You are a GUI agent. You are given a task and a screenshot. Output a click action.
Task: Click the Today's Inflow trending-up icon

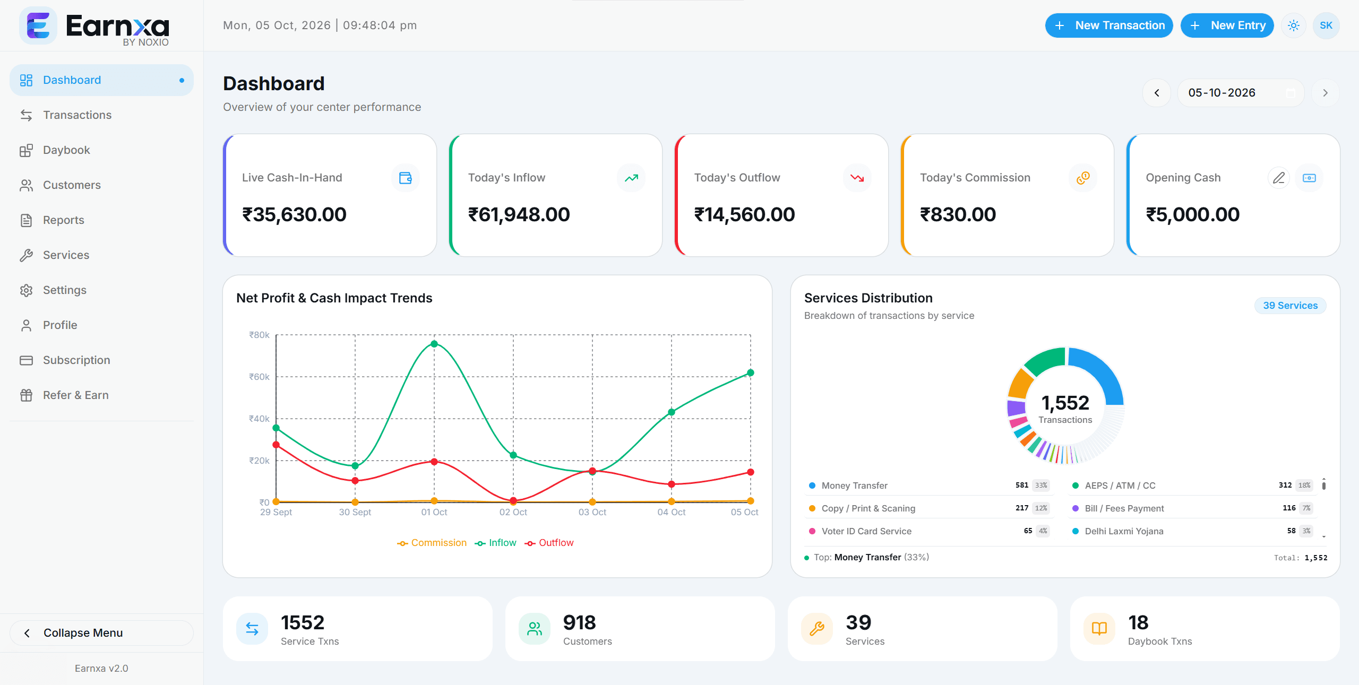tap(631, 178)
